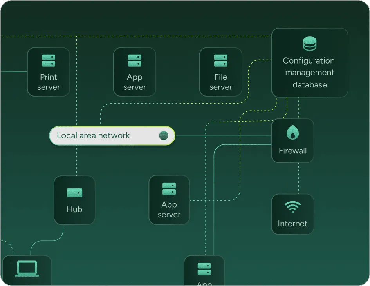This screenshot has height=286, width=370.
Task: Click the File server drive icon
Action: (221, 60)
